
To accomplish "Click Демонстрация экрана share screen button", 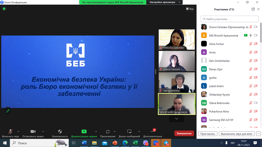I will tap(84, 133).
